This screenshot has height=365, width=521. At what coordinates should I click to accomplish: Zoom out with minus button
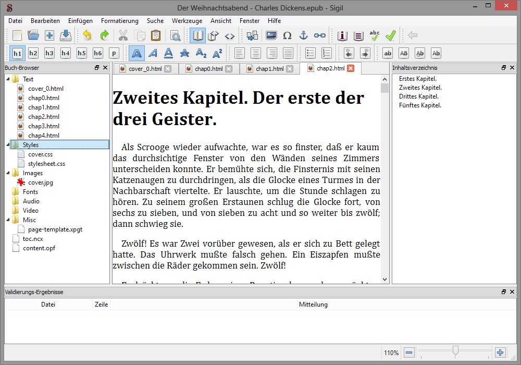point(409,352)
